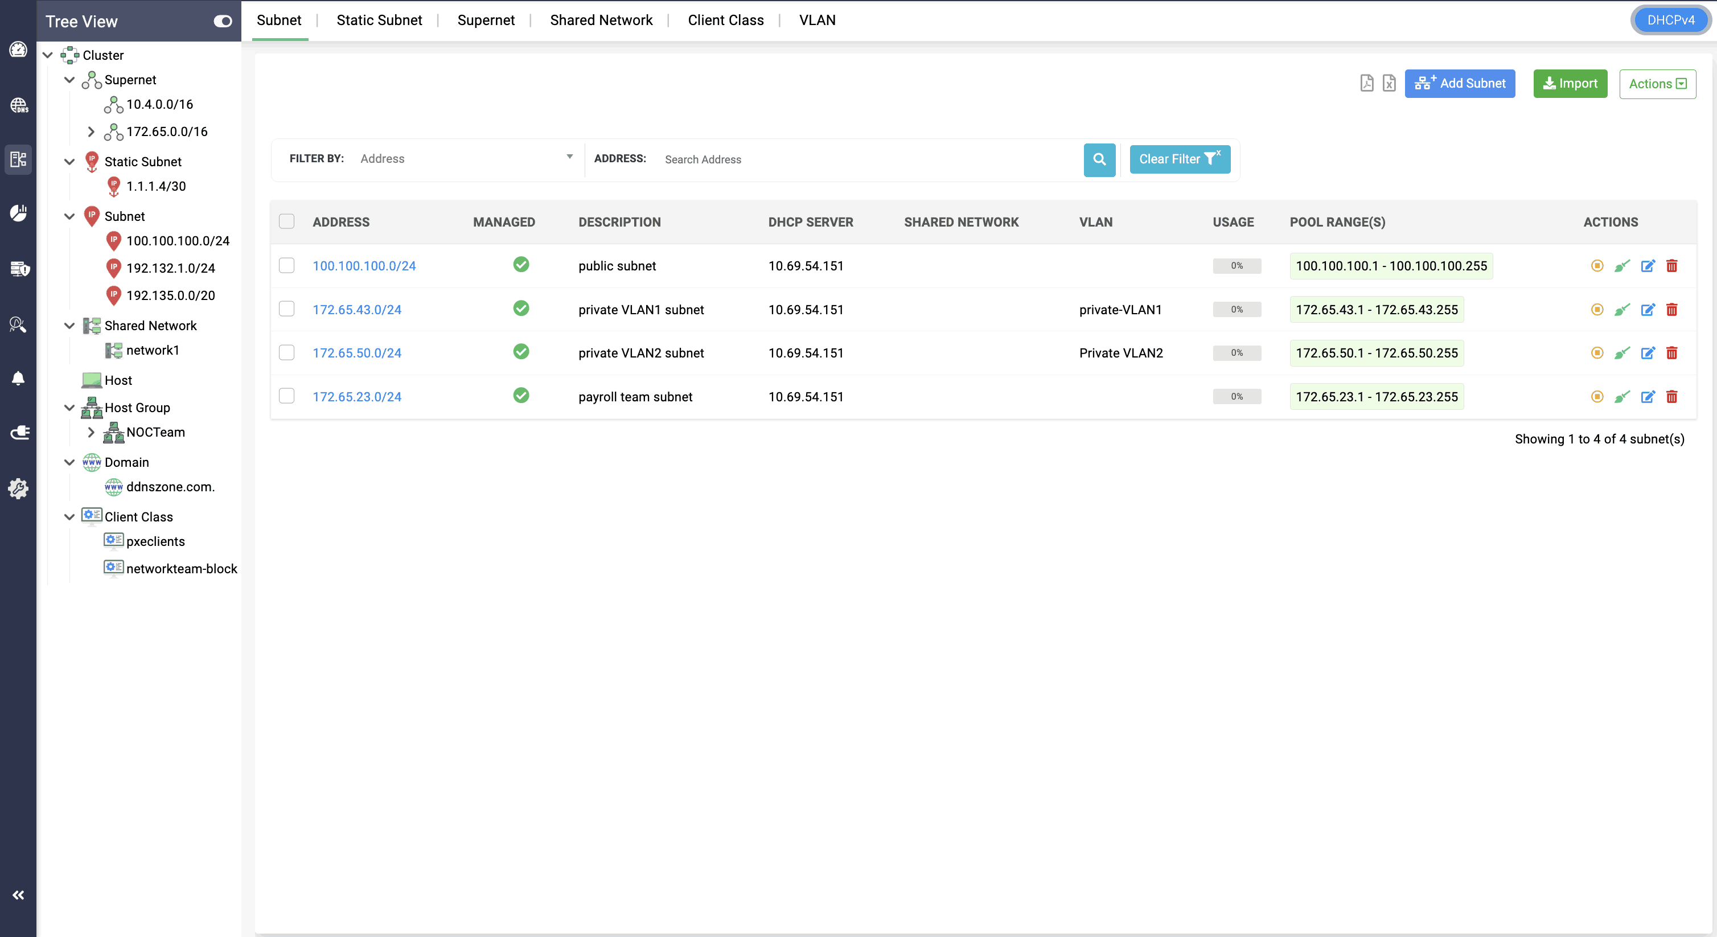The image size is (1717, 937).
Task: Select all rows via header checkbox
Action: click(x=286, y=222)
